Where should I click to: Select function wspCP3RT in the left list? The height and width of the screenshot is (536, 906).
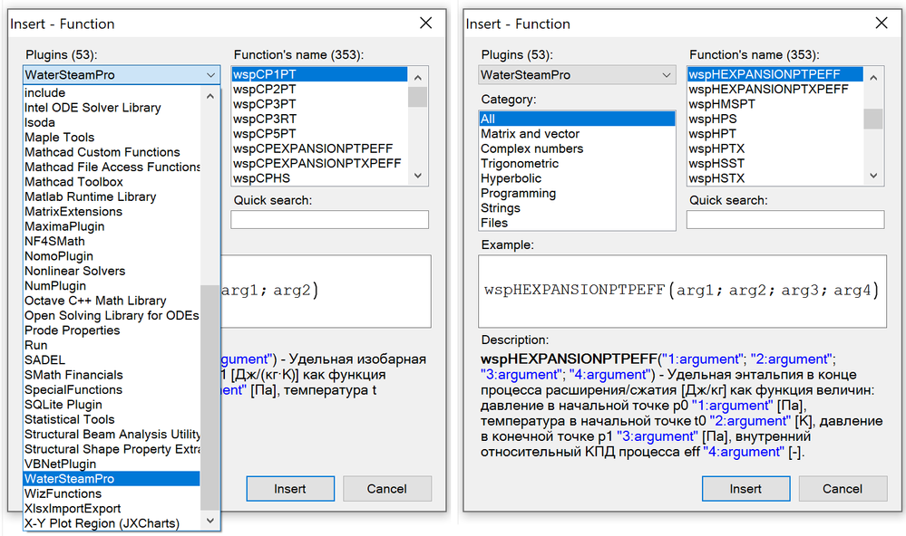tap(265, 119)
